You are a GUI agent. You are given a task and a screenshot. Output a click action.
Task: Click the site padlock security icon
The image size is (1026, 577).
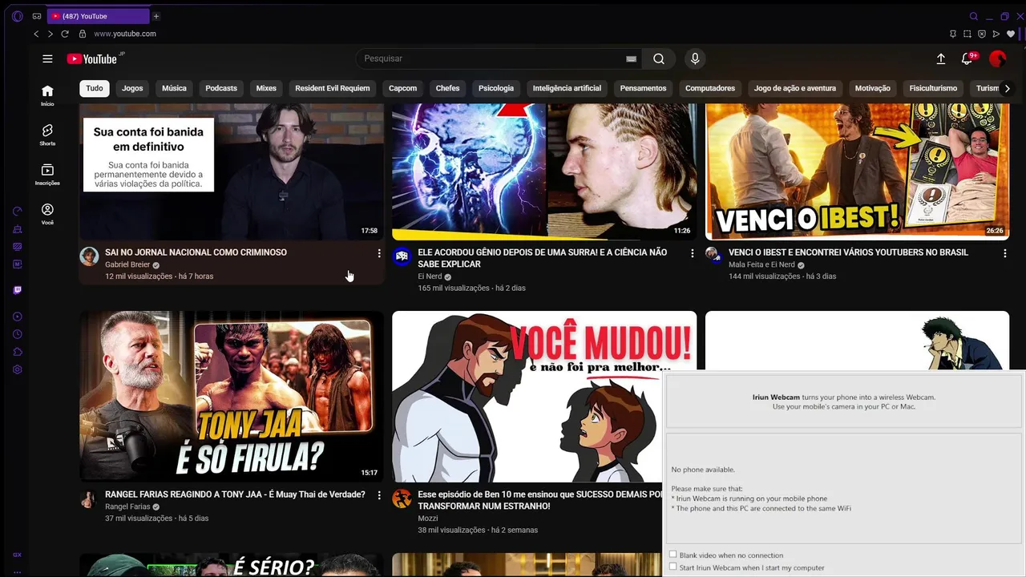pos(82,34)
